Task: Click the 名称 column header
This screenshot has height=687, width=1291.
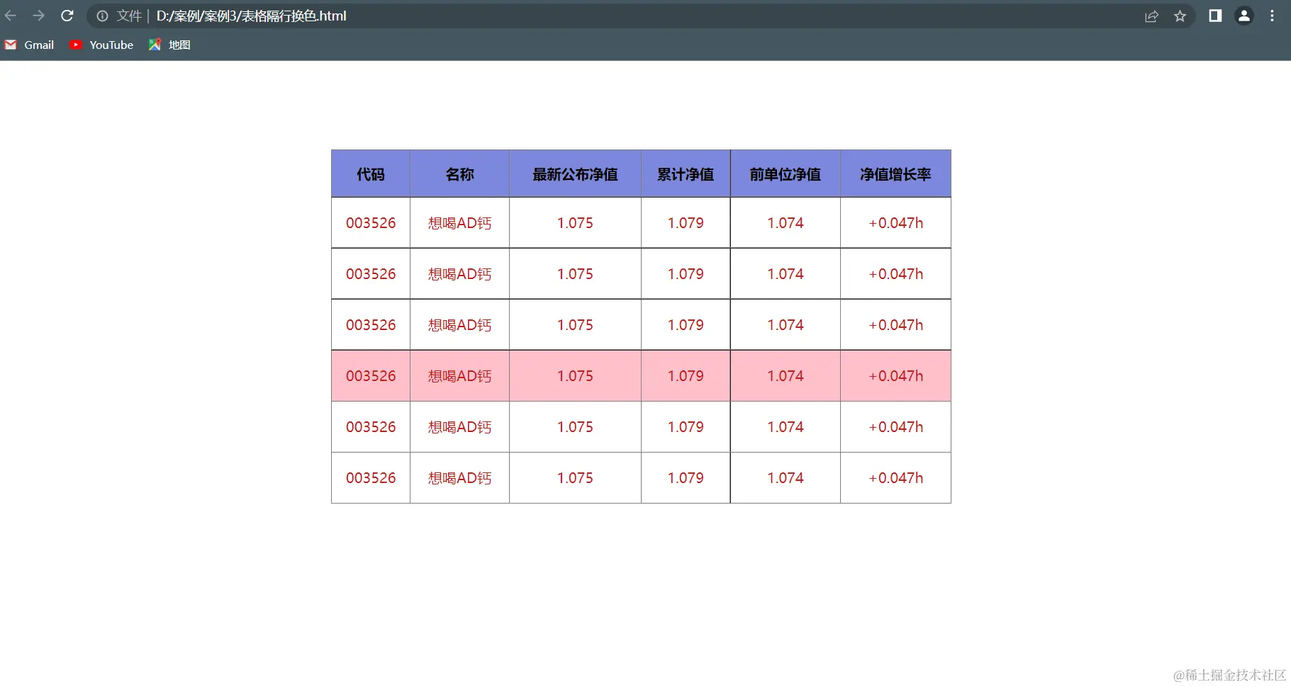Action: pyautogui.click(x=460, y=174)
